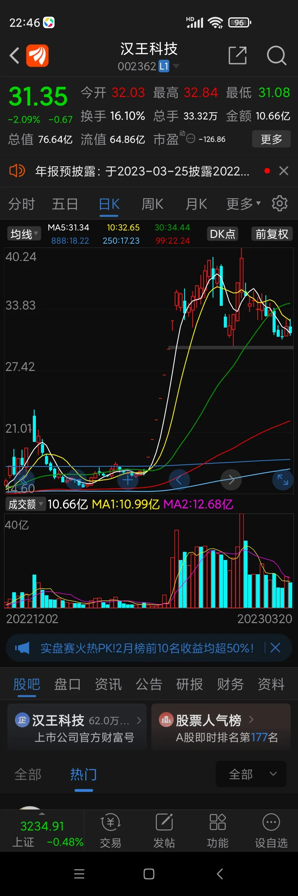
Task: Tap the speaker announcement icon
Action: click(x=17, y=171)
